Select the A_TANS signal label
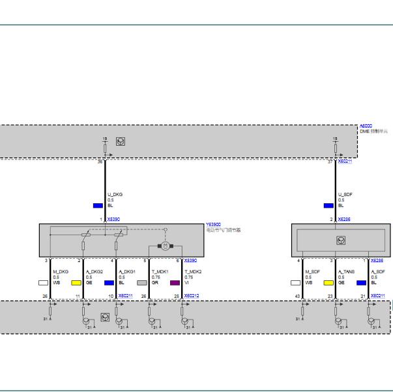The width and height of the screenshot is (393, 392). [346, 272]
